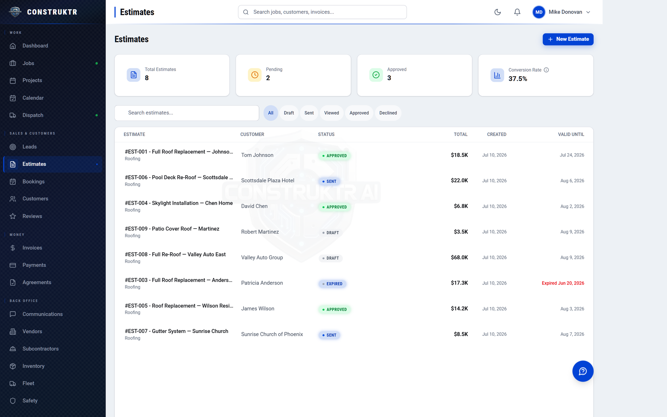Viewport: 667px width, 417px height.
Task: Focus the global search jobs field
Action: coord(322,12)
